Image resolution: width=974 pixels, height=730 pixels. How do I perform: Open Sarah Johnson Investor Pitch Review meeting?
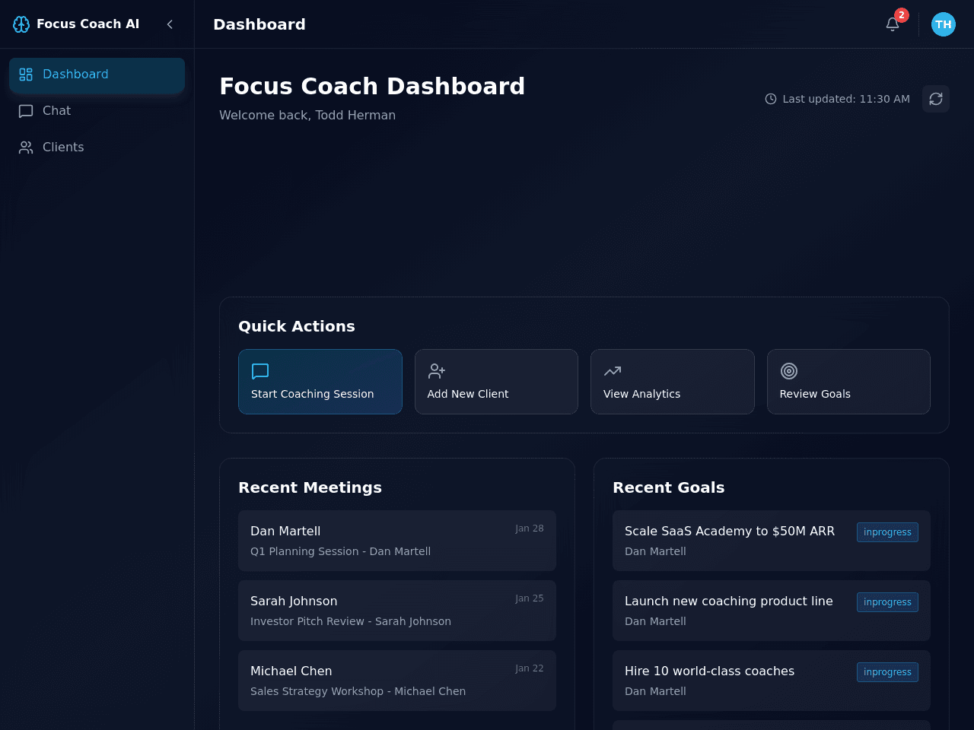point(397,611)
